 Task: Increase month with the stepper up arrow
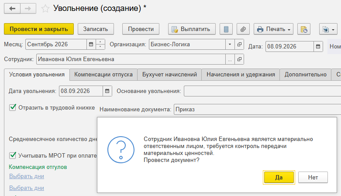coord(100,42)
